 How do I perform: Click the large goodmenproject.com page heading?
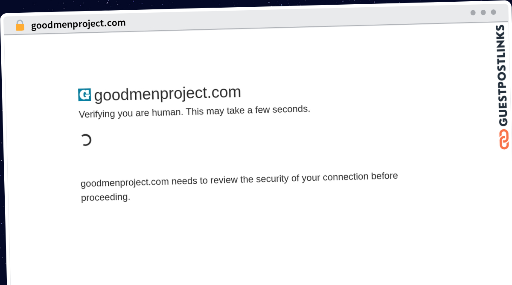167,93
